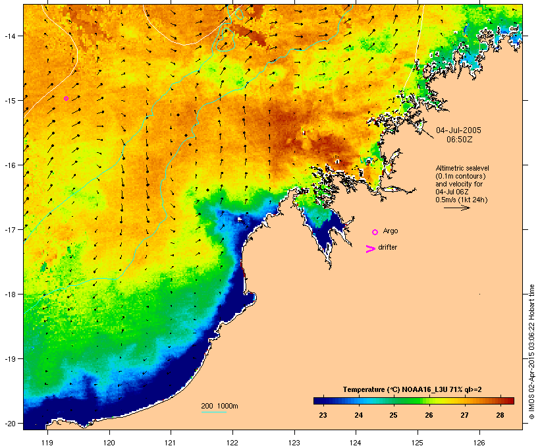
Task: Click the Argo legend circle symbol
Action: click(x=375, y=233)
